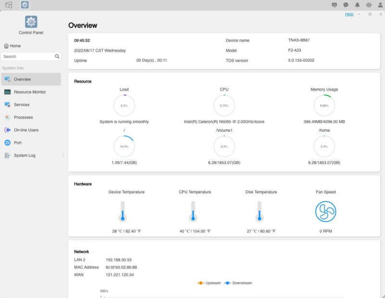
Task: Click the WAN IP 121.221.120.34
Action: click(120, 275)
